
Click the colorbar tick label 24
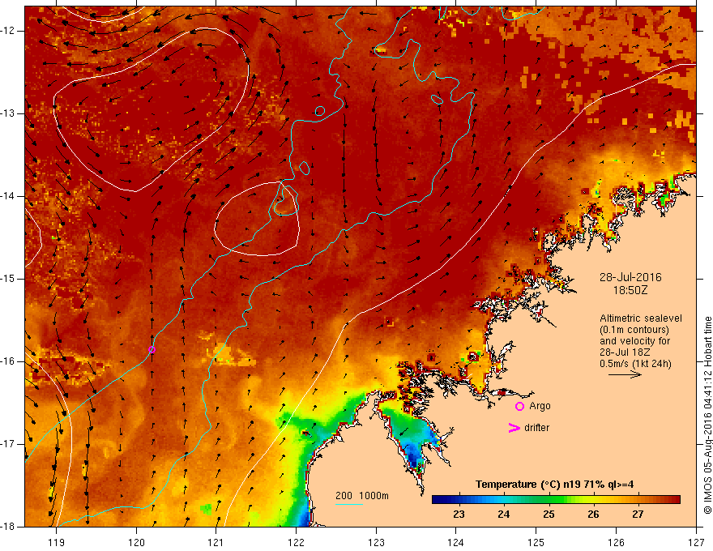503,515
